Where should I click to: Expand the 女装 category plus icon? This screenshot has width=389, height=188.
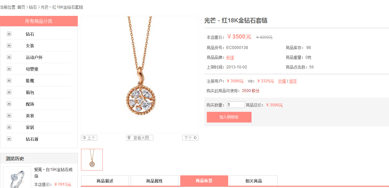[9, 45]
